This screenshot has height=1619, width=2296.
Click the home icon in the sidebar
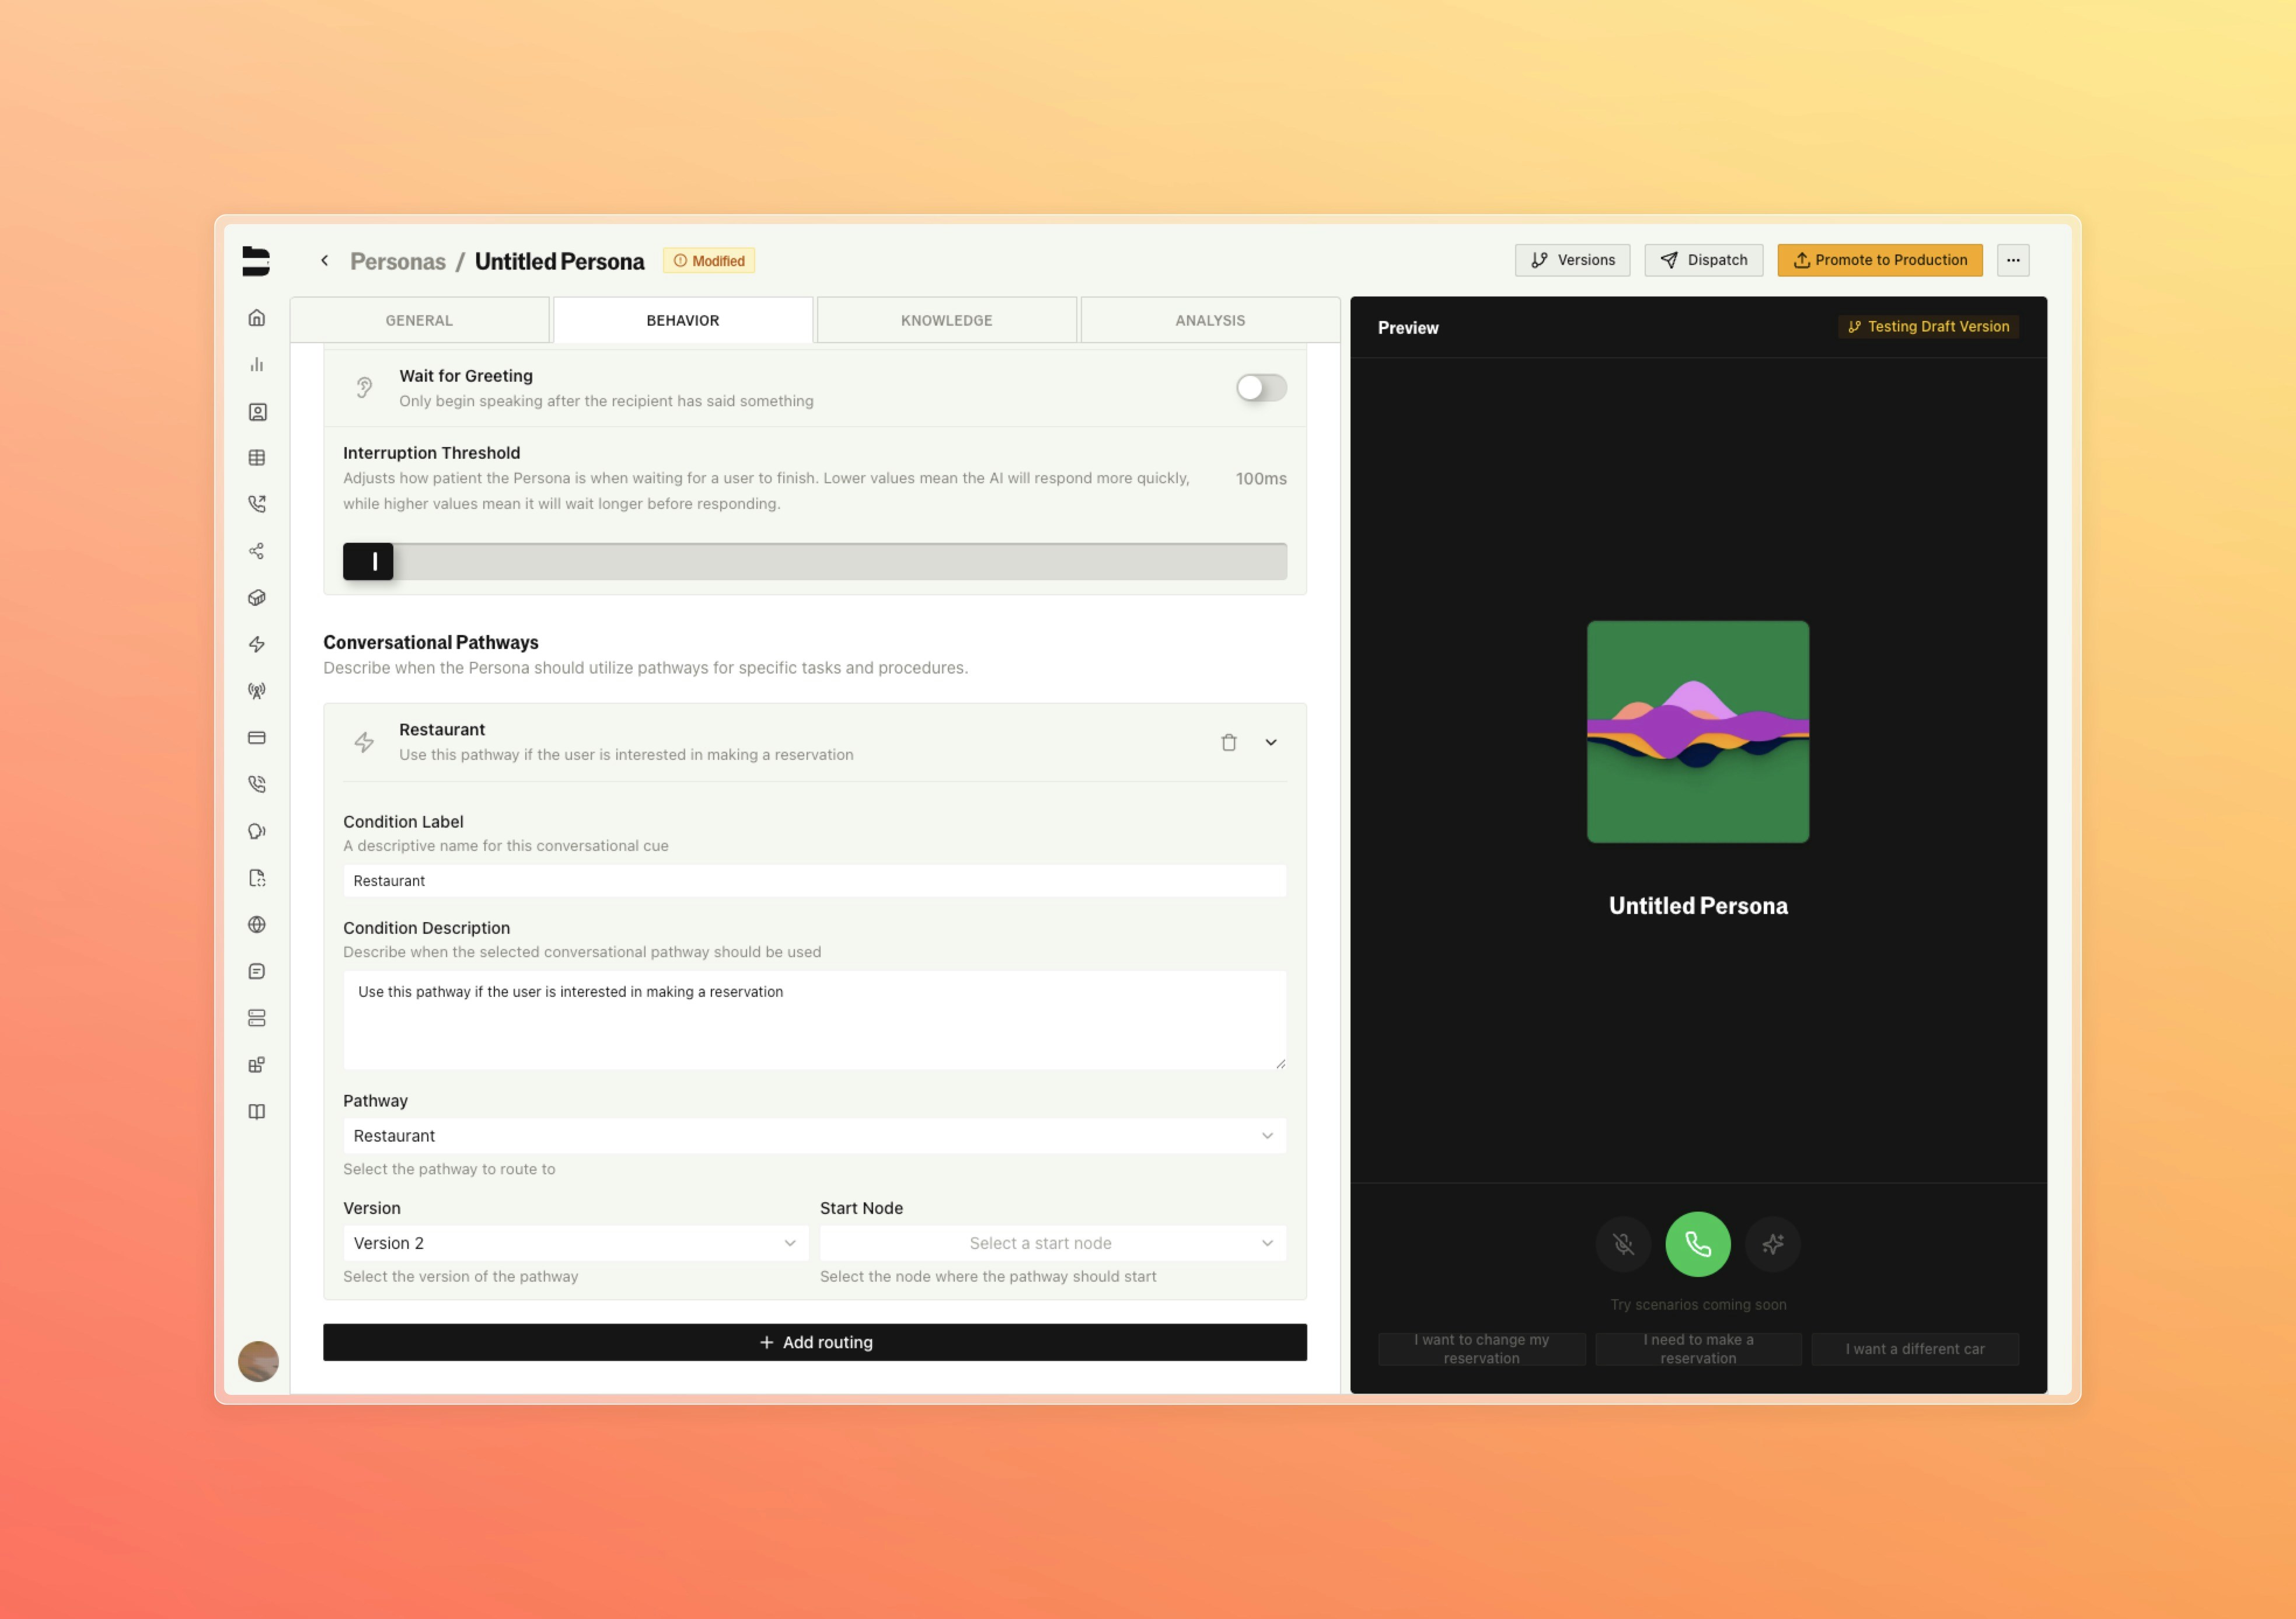click(257, 318)
